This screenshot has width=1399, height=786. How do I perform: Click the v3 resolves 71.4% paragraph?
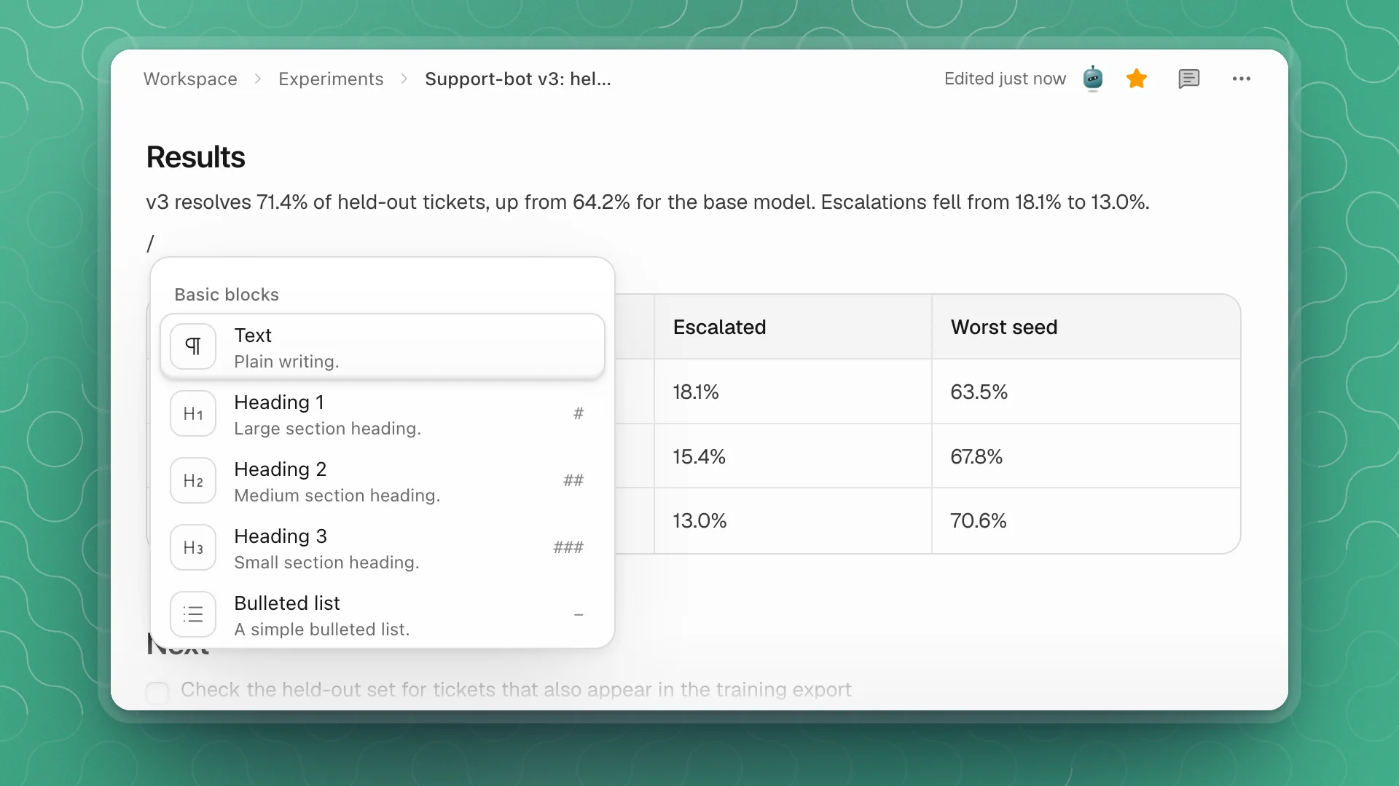(648, 202)
